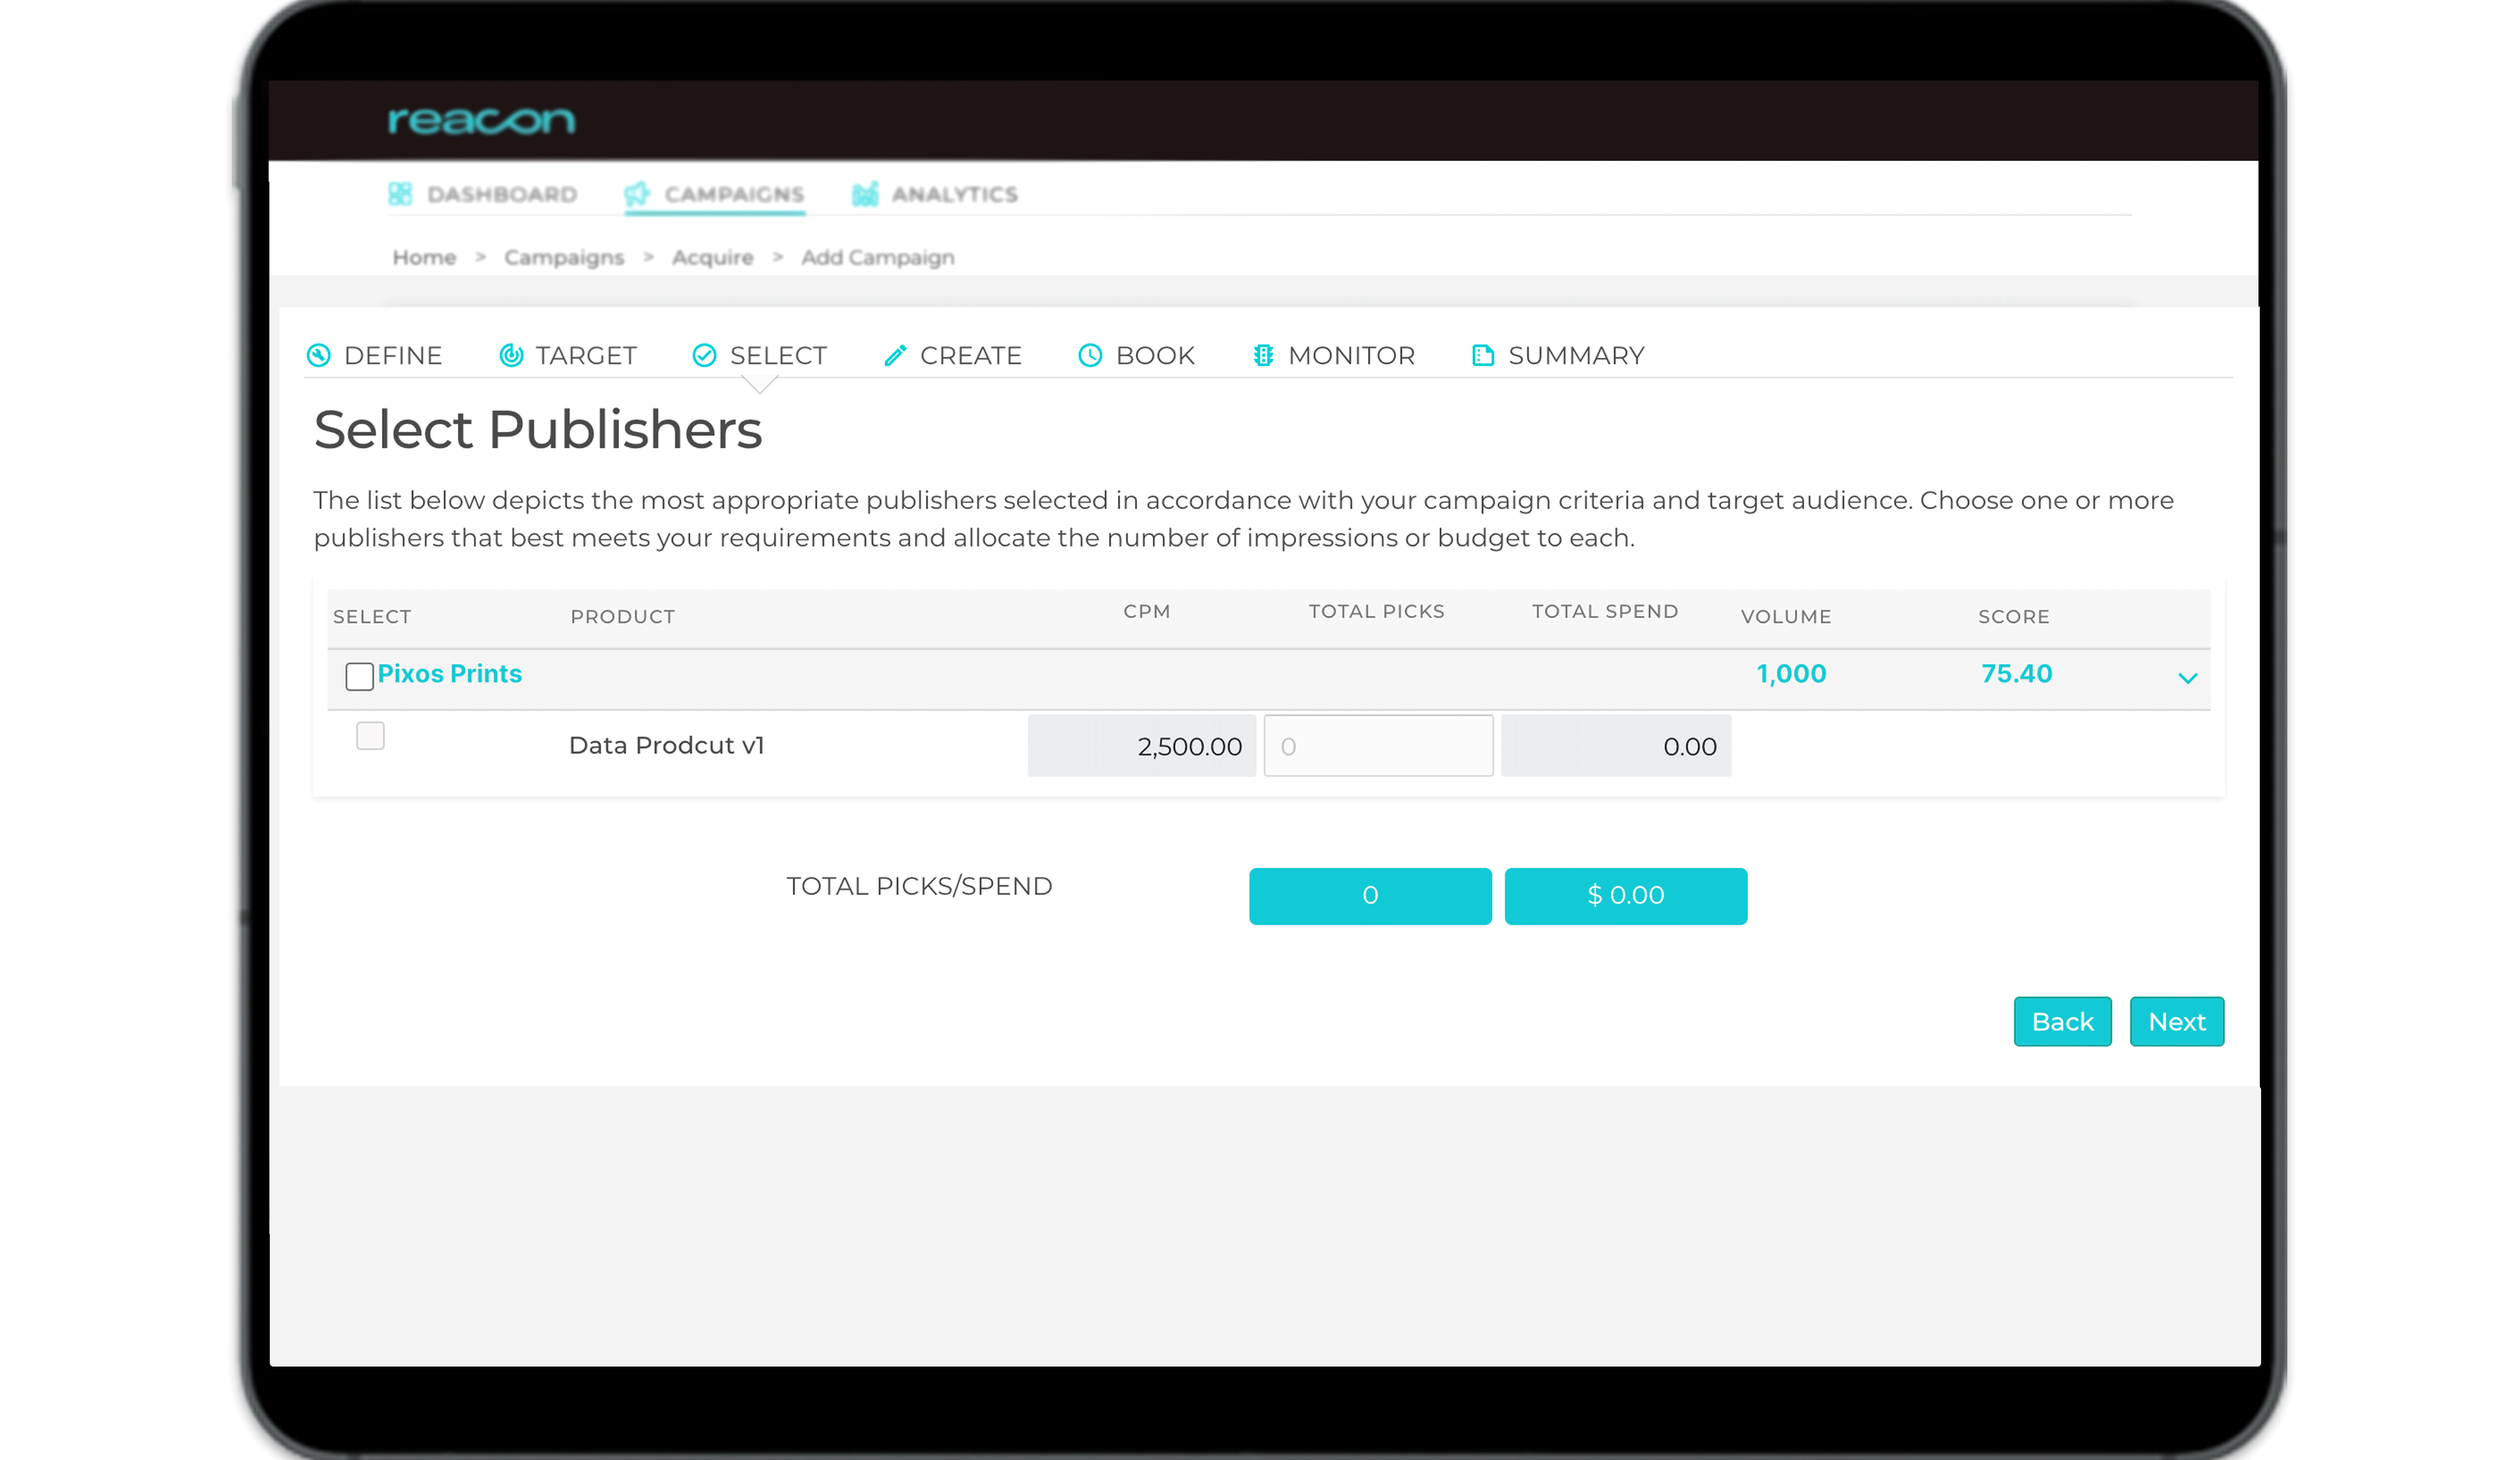Screen dimensions: 2520x1460
Task: Click the Dashboard grid icon
Action: (x=400, y=194)
